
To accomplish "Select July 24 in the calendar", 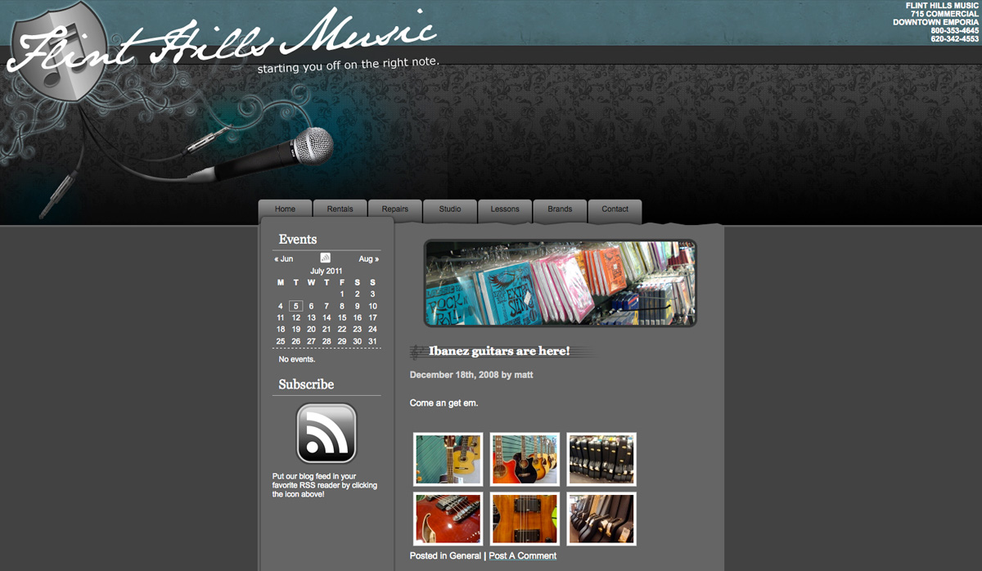I will [372, 330].
